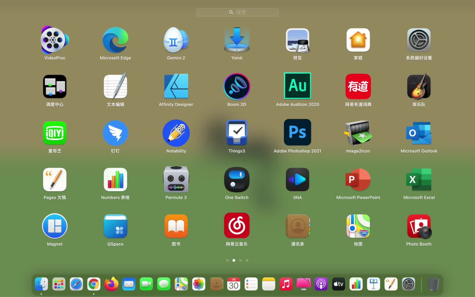Open Microsoft Outlook
475x297 pixels.
pos(419,133)
